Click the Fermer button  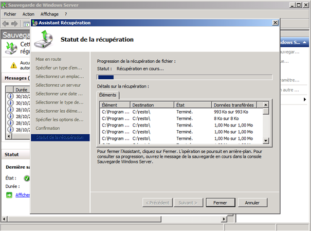tap(221, 203)
